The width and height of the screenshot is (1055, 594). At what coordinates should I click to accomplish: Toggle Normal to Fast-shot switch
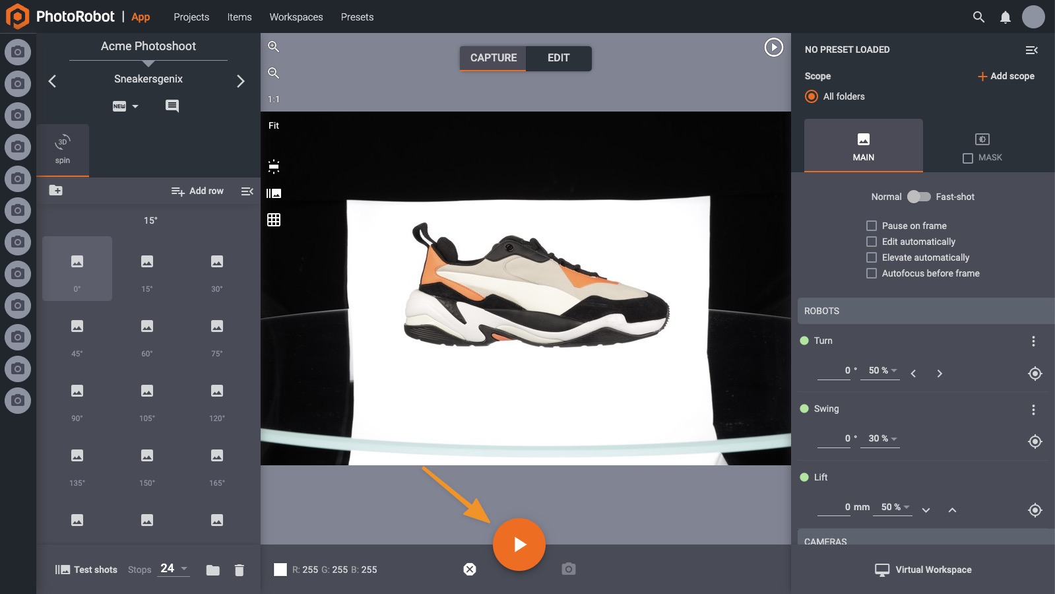click(918, 197)
